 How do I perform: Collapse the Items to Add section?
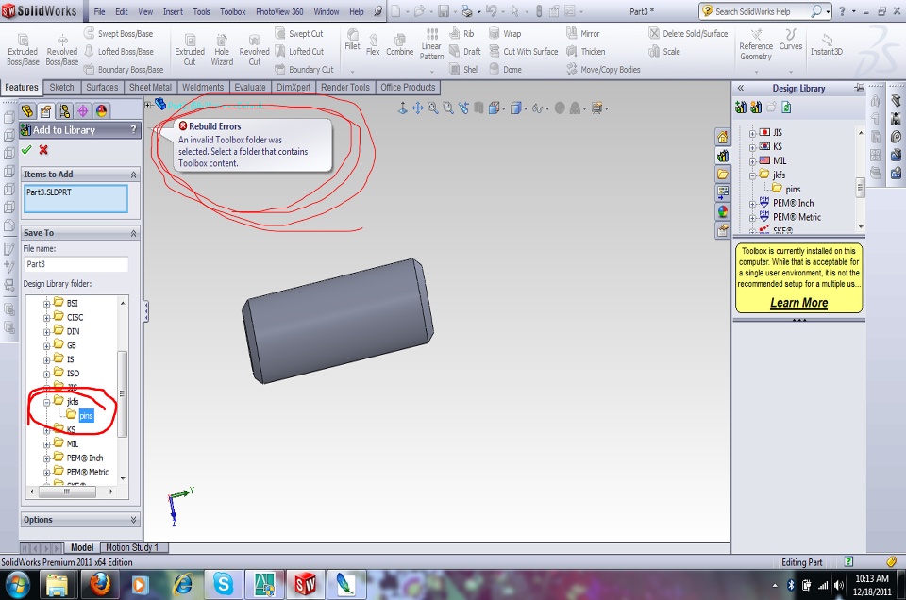pos(133,175)
